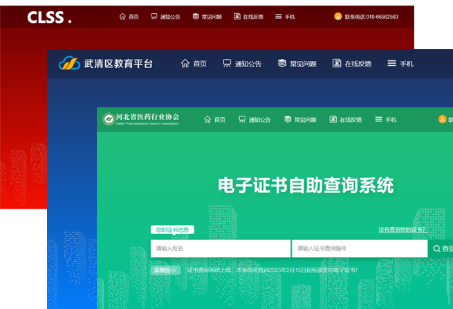
Task: Click the 武清区教育平台 cloud logo
Action: click(x=69, y=64)
